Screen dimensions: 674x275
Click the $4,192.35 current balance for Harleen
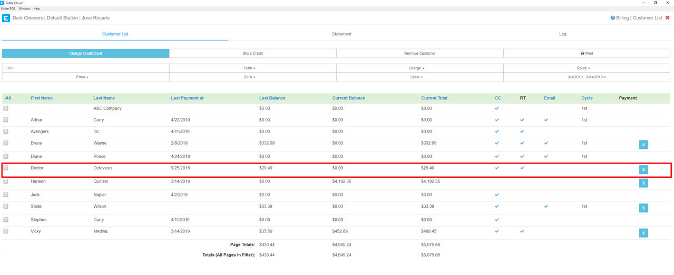click(343, 181)
